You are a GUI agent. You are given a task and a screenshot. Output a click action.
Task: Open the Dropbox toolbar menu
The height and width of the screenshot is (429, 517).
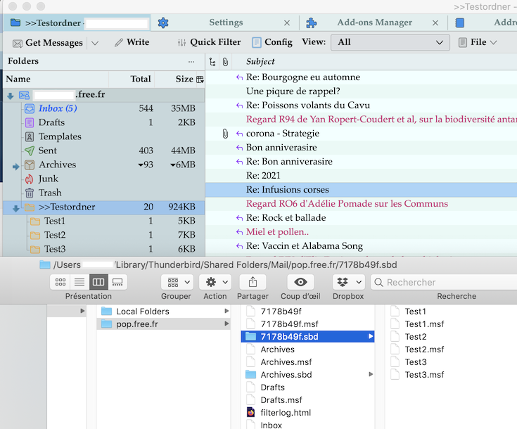347,282
